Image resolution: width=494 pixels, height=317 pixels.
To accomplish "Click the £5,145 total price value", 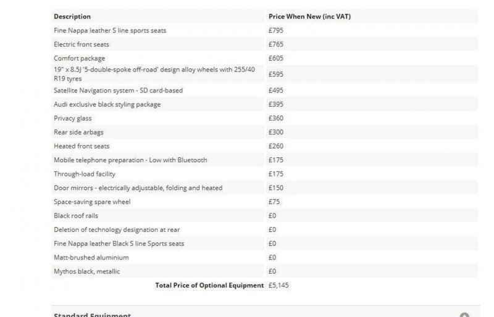I will tap(278, 285).
